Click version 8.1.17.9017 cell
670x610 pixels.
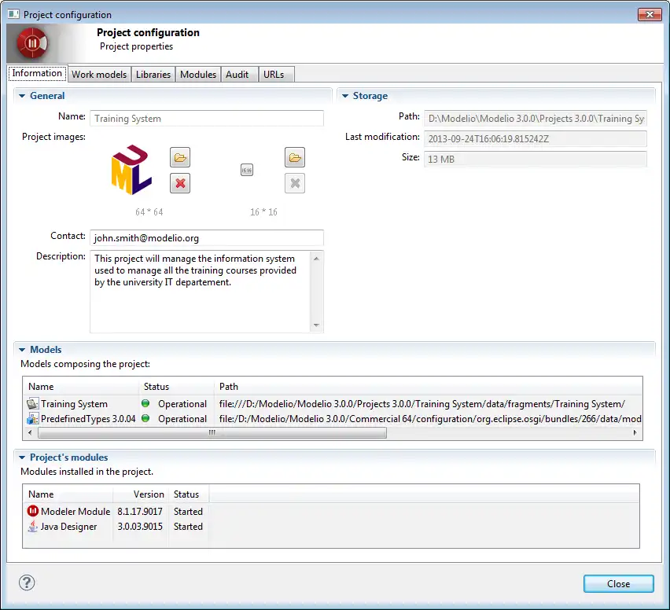[x=140, y=511]
